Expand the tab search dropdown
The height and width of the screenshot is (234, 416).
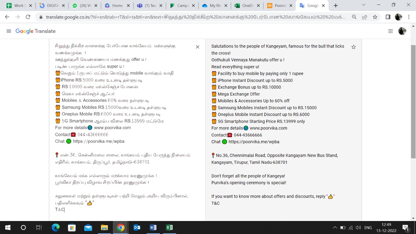click(x=364, y=5)
